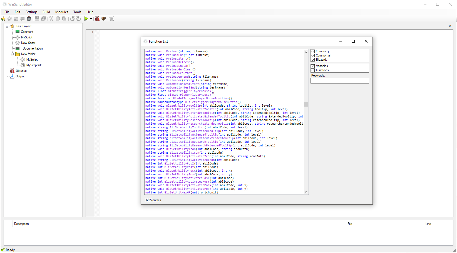Screen dimensions: 457x253
Task: Click the new script gear toolbar icon
Action: 10,19
